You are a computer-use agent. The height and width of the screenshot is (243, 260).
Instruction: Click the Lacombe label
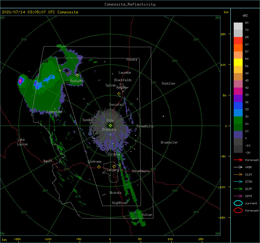click(x=125, y=73)
